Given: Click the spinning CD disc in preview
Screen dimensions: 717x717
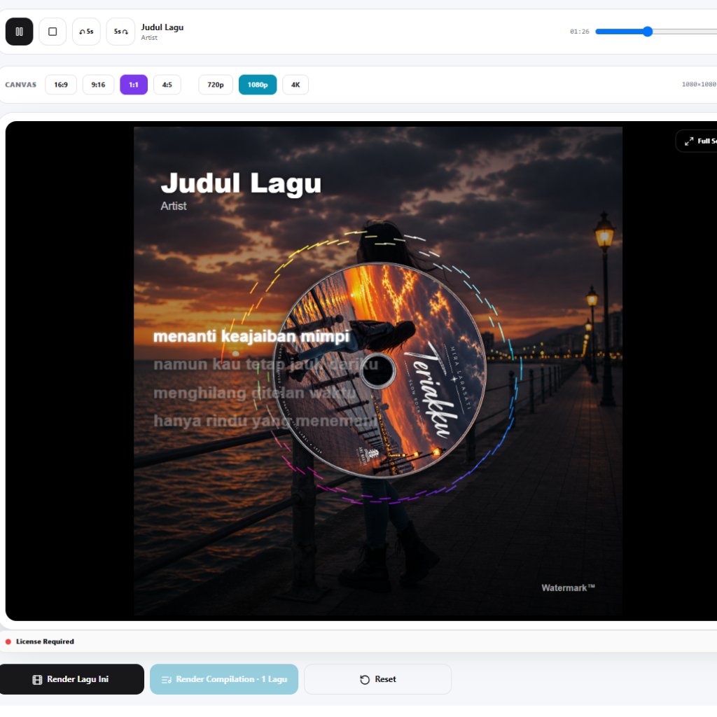Looking at the screenshot, I should pyautogui.click(x=379, y=370).
